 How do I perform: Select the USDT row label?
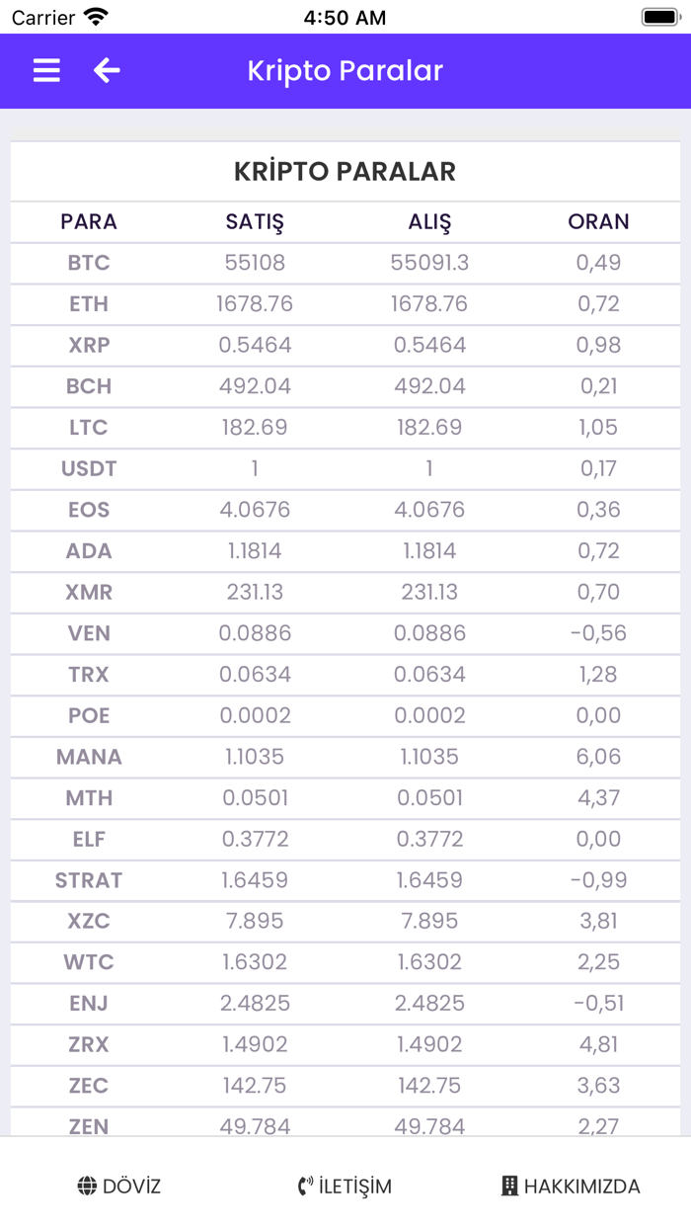tap(89, 469)
